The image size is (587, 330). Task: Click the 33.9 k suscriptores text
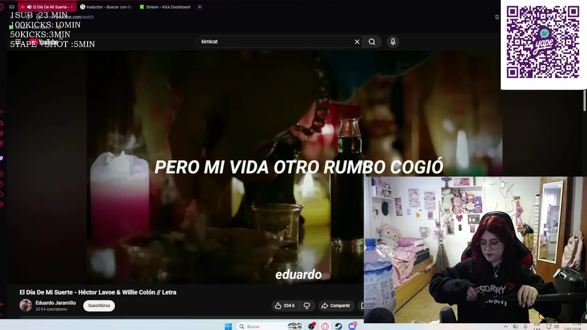click(x=51, y=309)
